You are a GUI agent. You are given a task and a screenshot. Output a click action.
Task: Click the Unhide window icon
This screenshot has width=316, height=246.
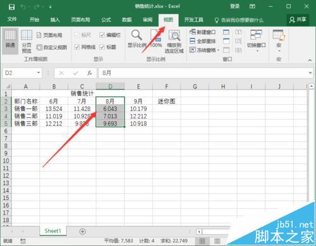click(226, 50)
